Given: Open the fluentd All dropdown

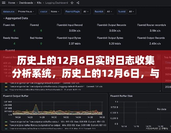Looking at the screenshot, I should pos(132,12).
